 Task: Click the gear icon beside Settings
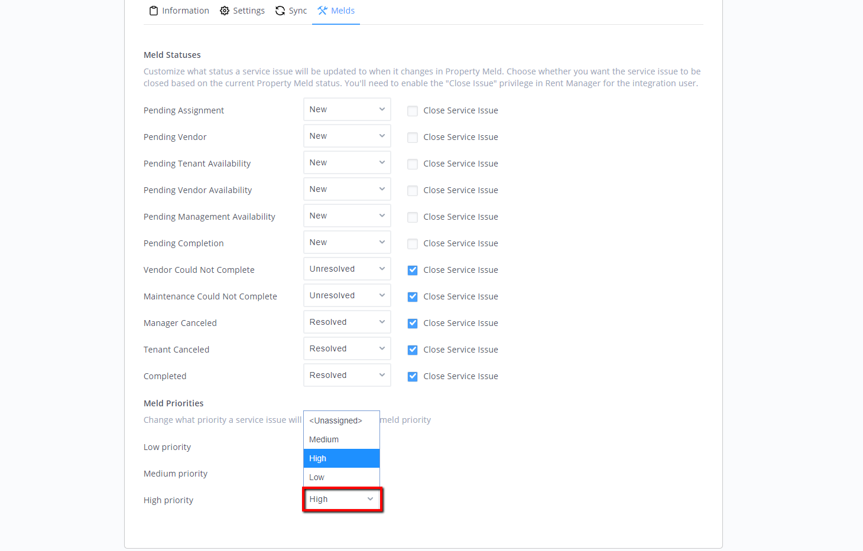tap(225, 11)
